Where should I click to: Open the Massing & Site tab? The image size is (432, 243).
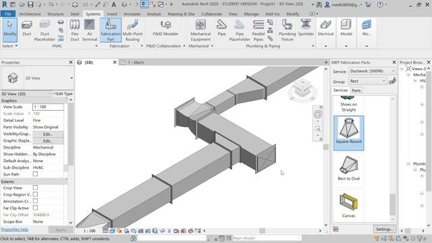[x=181, y=13]
